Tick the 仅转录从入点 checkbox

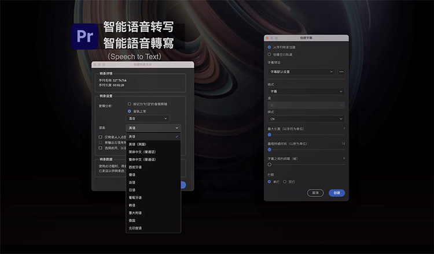(x=101, y=137)
